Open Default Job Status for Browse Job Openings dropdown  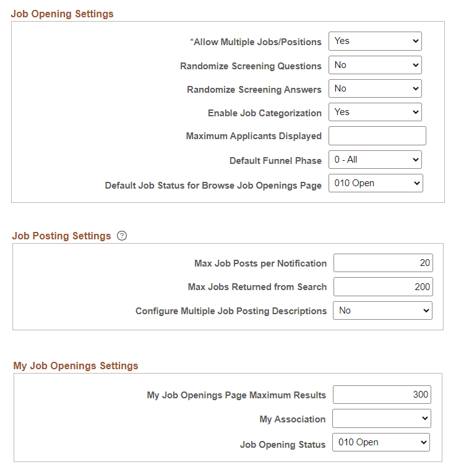pyautogui.click(x=376, y=183)
